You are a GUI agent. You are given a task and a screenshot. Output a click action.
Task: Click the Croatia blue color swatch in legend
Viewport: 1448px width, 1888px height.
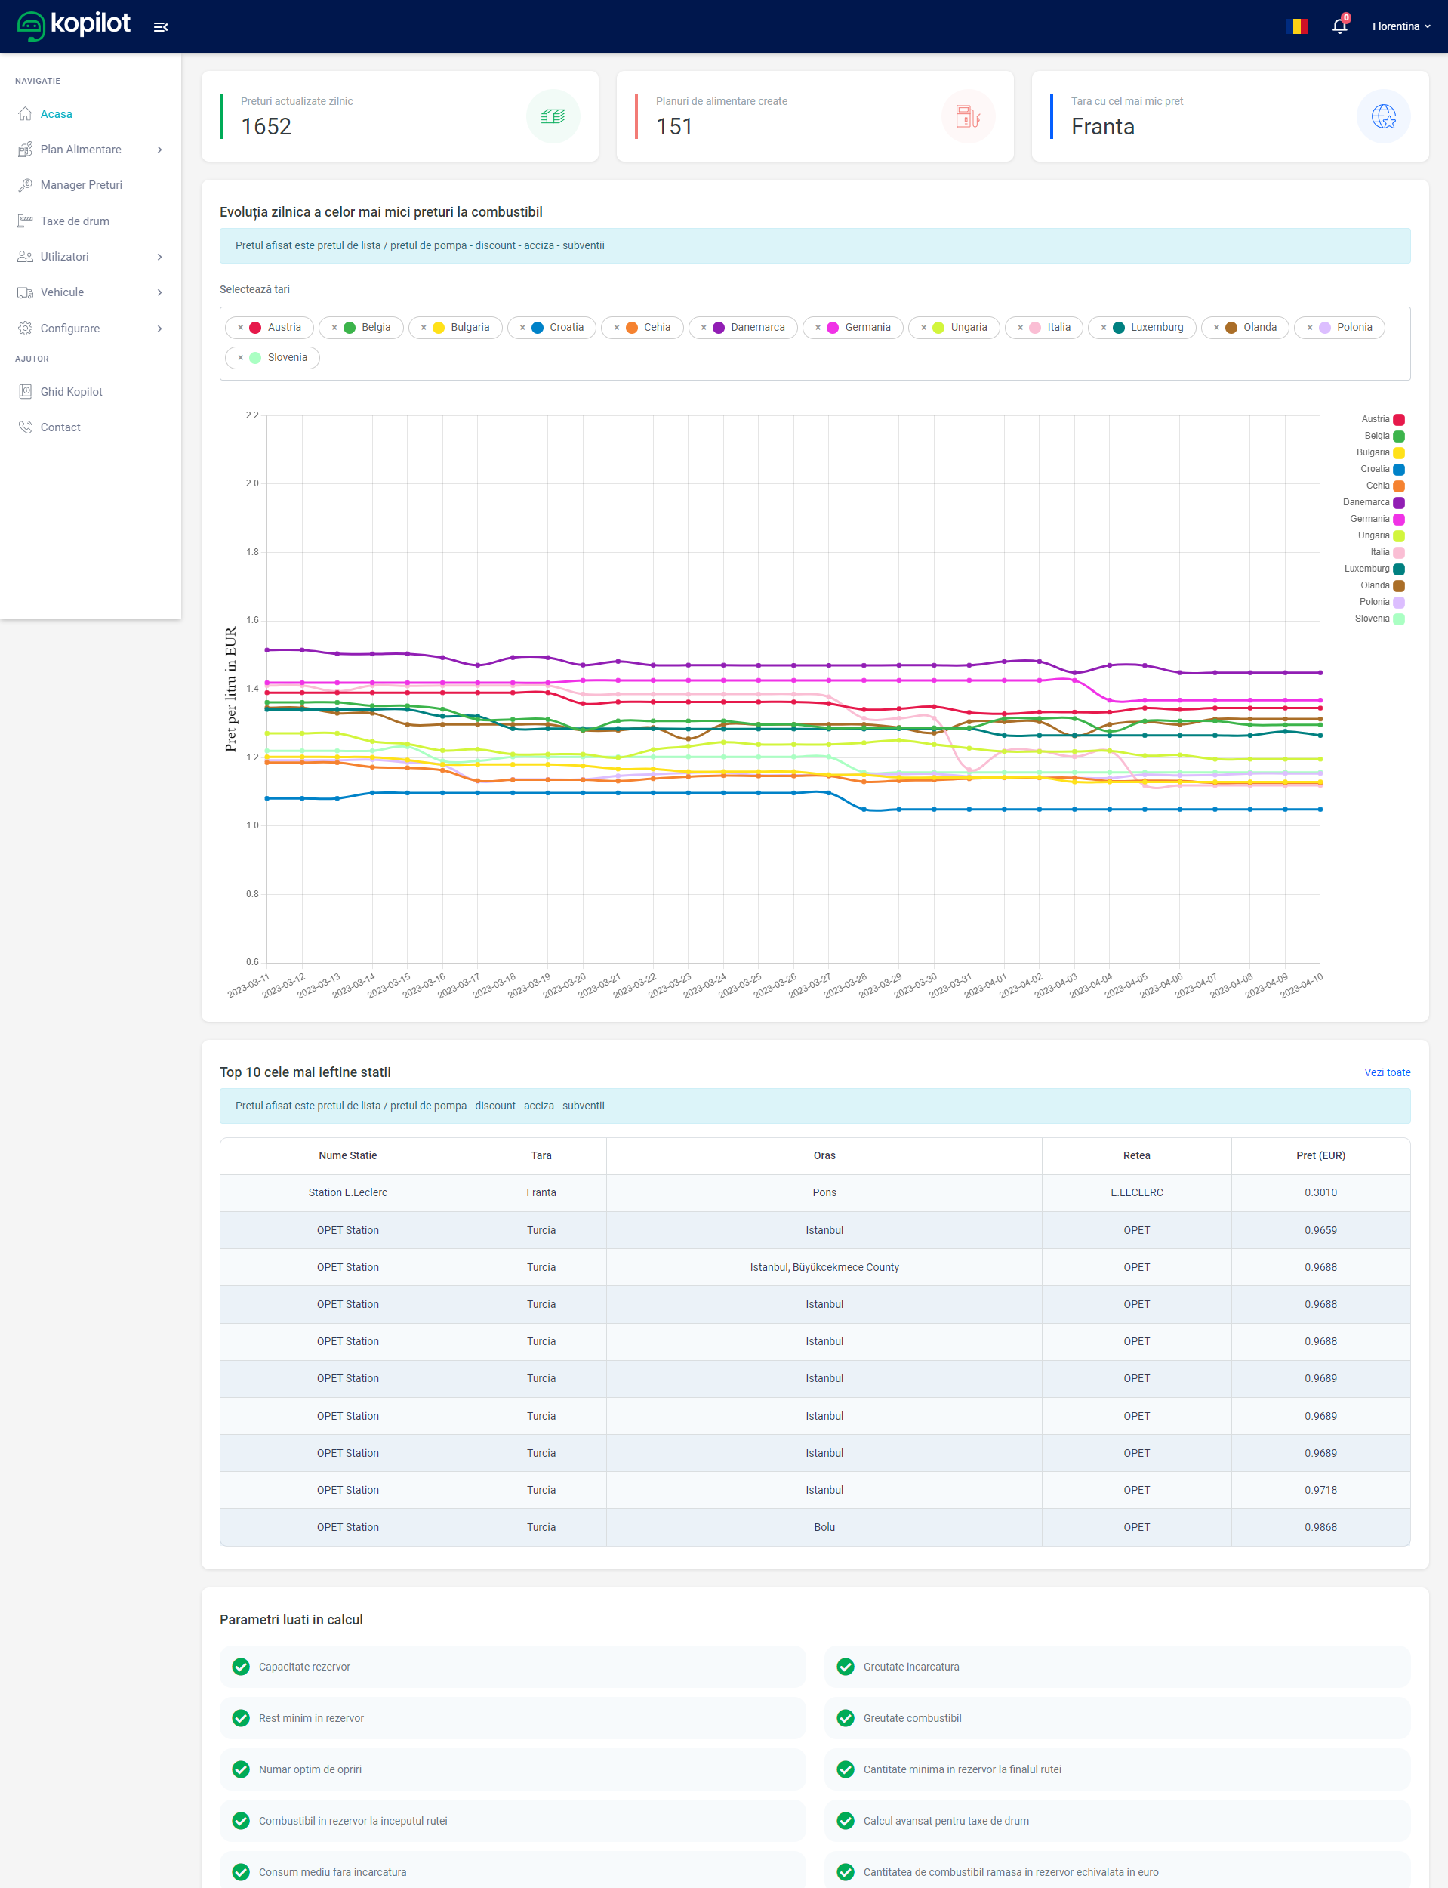tap(1399, 470)
